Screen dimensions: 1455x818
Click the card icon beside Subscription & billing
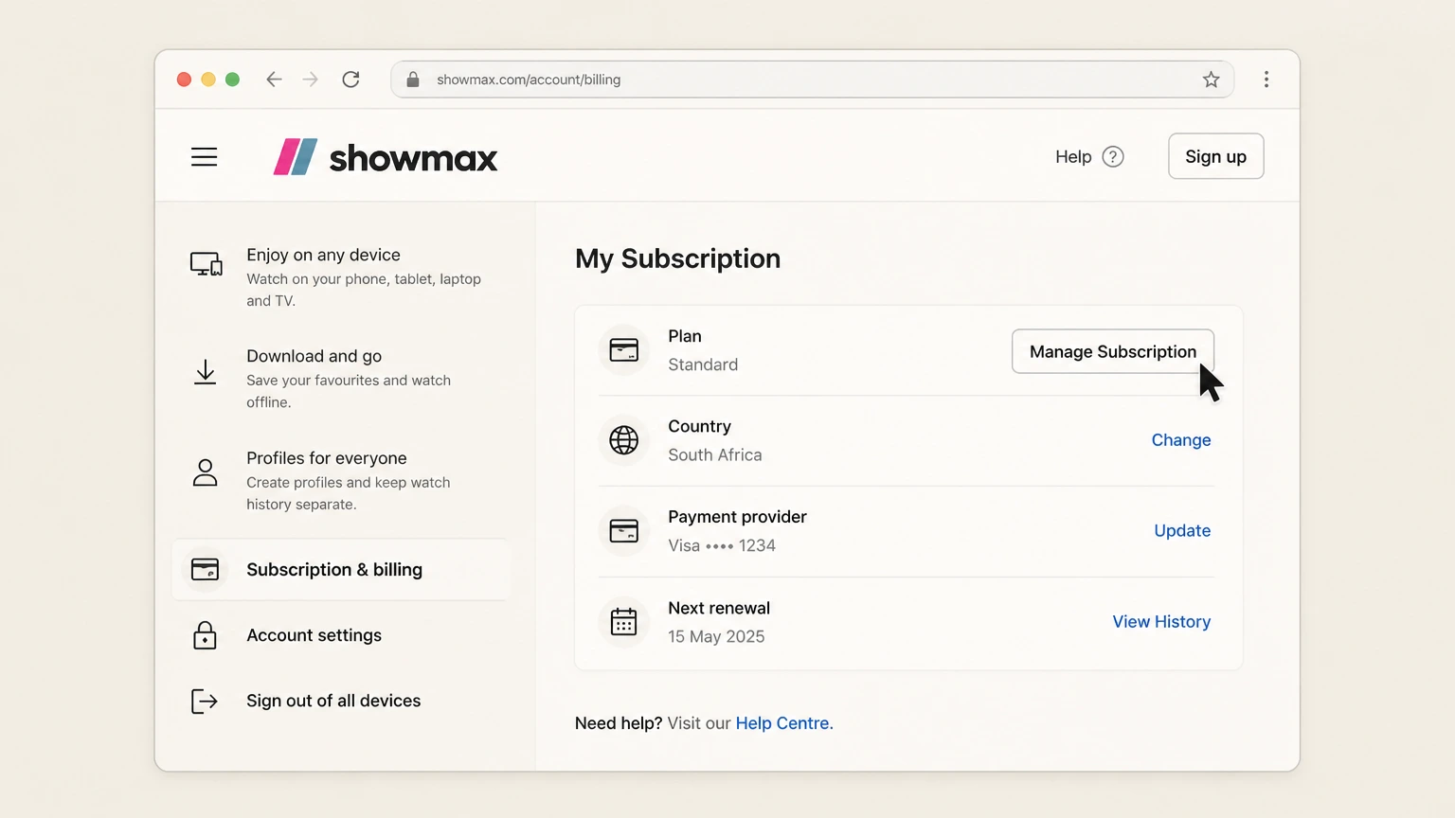205,569
